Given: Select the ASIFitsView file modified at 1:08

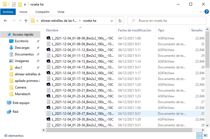Looking at the screenshot, I should 125,38.
